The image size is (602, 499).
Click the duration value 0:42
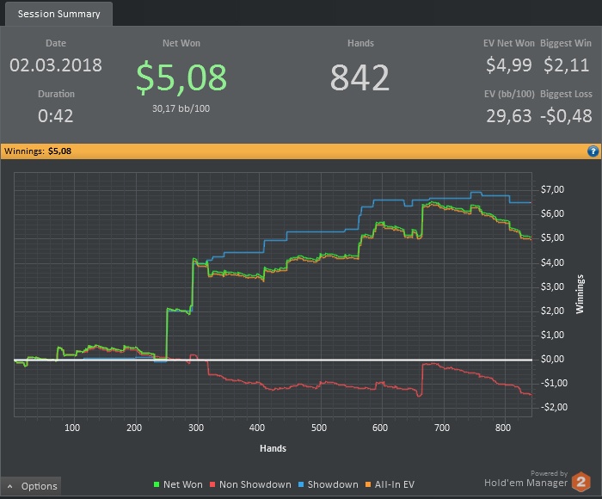click(x=56, y=116)
